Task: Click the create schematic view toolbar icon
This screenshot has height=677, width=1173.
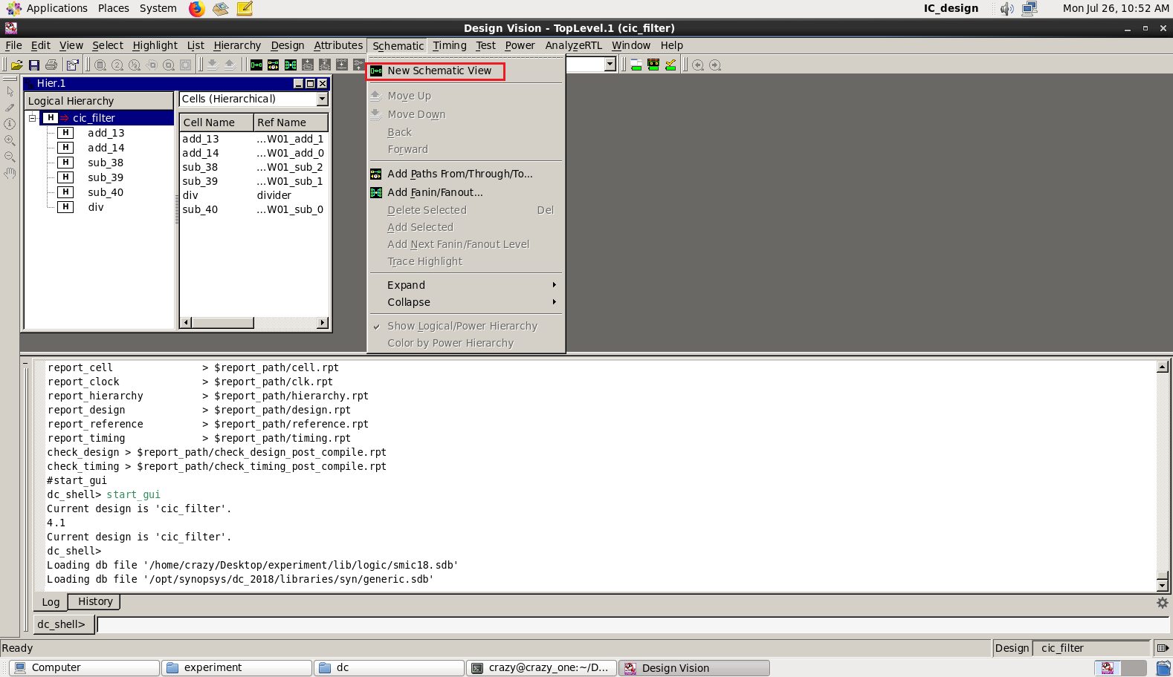Action: coord(256,65)
